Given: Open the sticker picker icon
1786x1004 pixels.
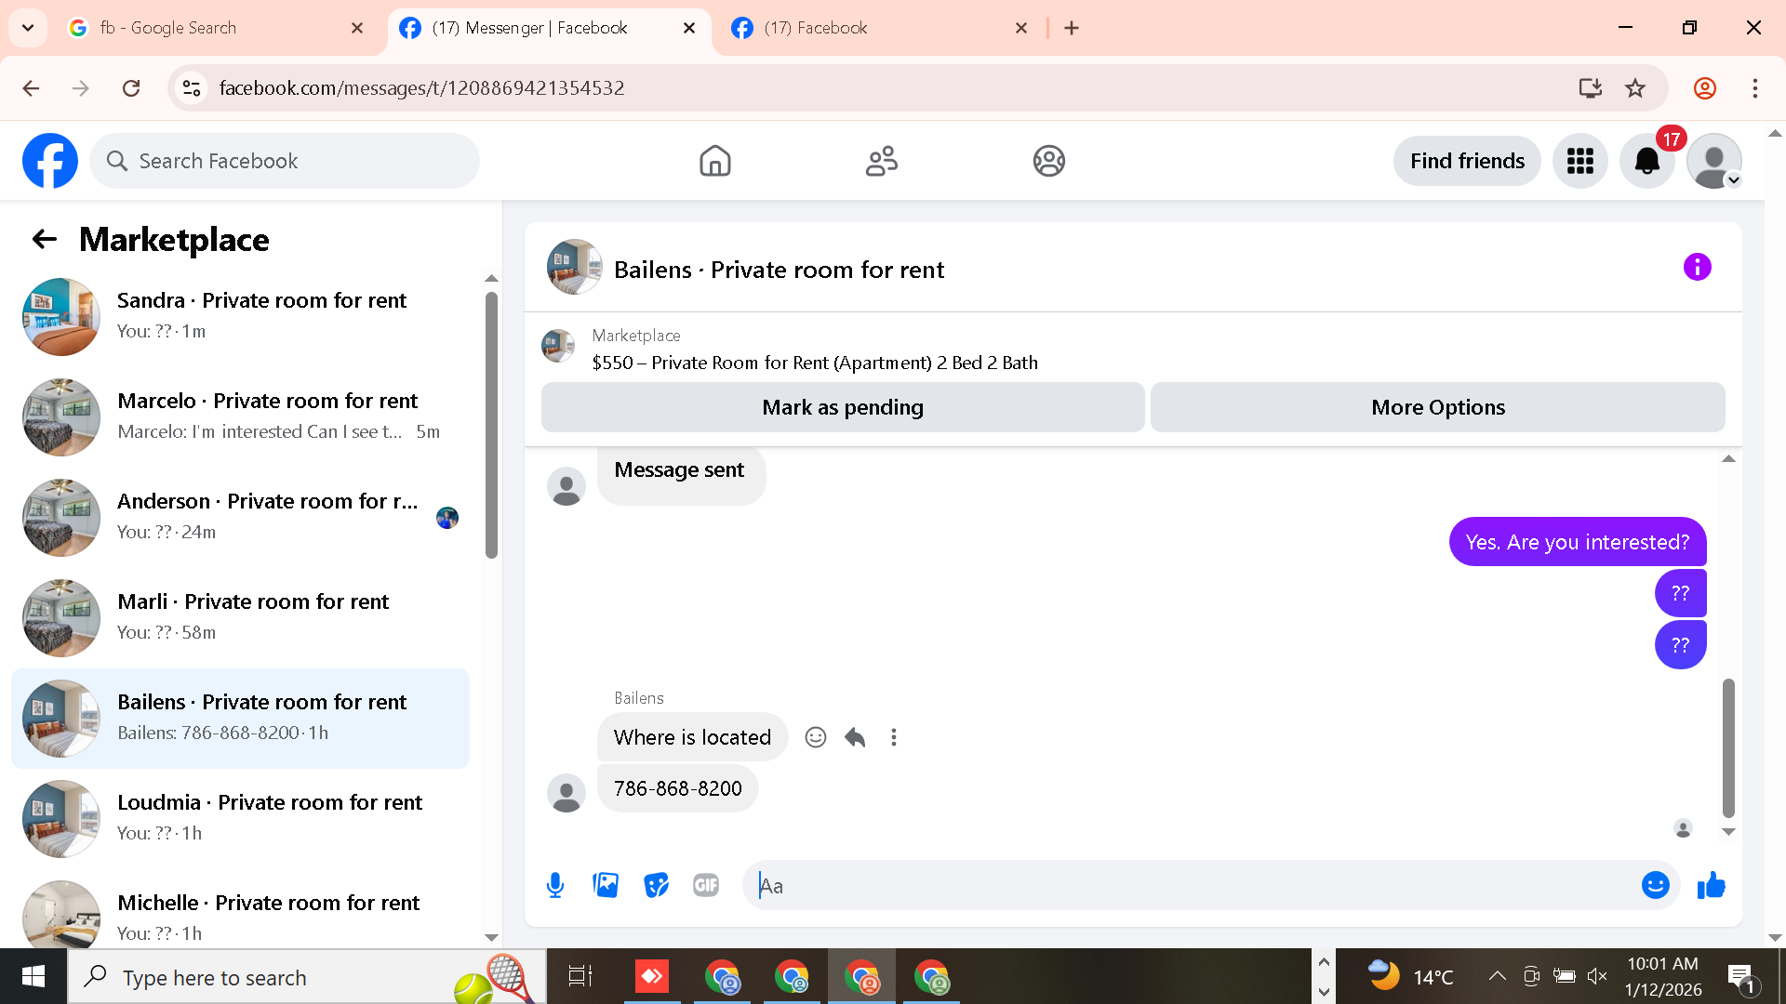Looking at the screenshot, I should click(656, 885).
